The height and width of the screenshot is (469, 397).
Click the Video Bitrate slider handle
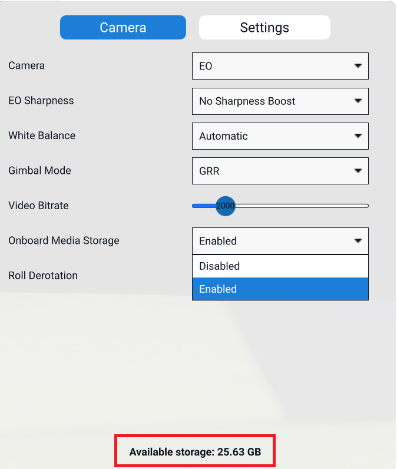(225, 206)
